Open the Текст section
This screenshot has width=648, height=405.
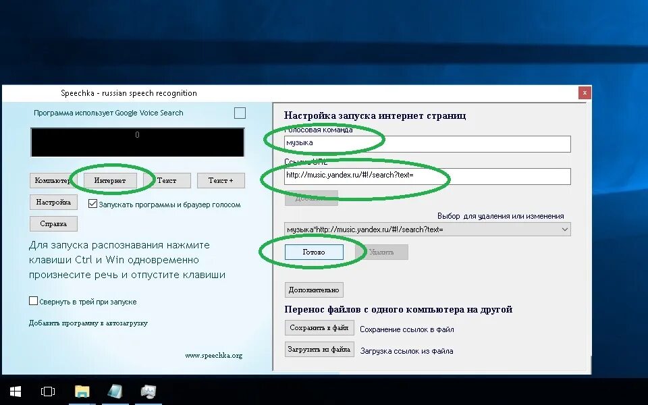coord(167,181)
